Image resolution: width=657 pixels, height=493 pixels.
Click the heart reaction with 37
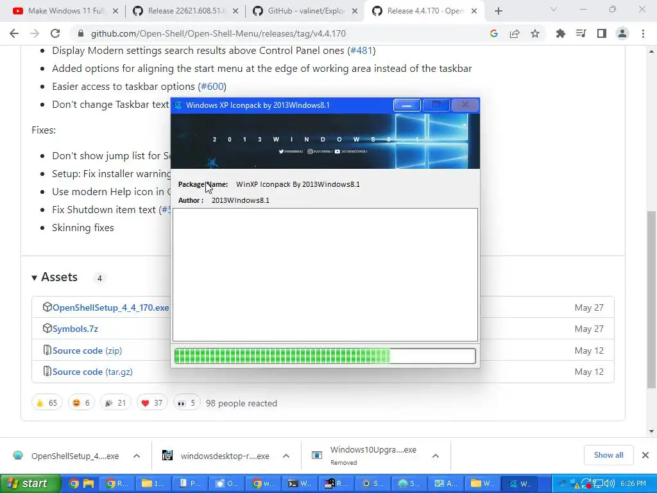(152, 403)
